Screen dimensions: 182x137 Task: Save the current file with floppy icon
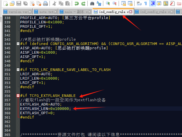coord(19,3)
